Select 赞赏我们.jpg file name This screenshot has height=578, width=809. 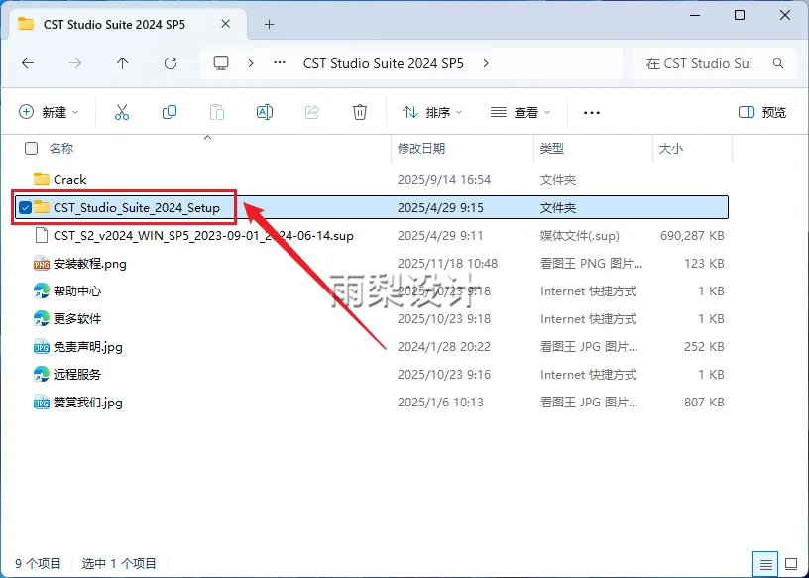(x=88, y=402)
